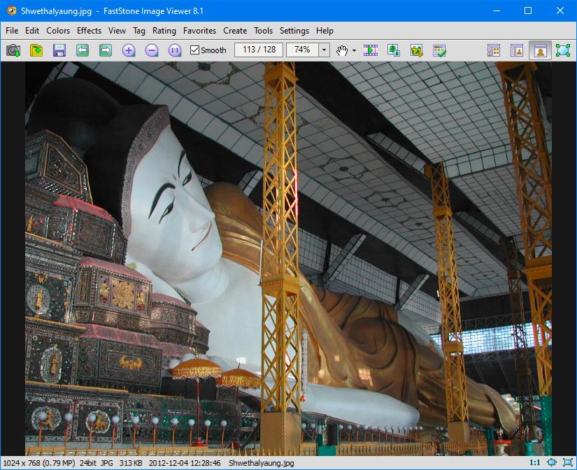
Task: Click the best fit button in status bar
Action: click(x=552, y=462)
